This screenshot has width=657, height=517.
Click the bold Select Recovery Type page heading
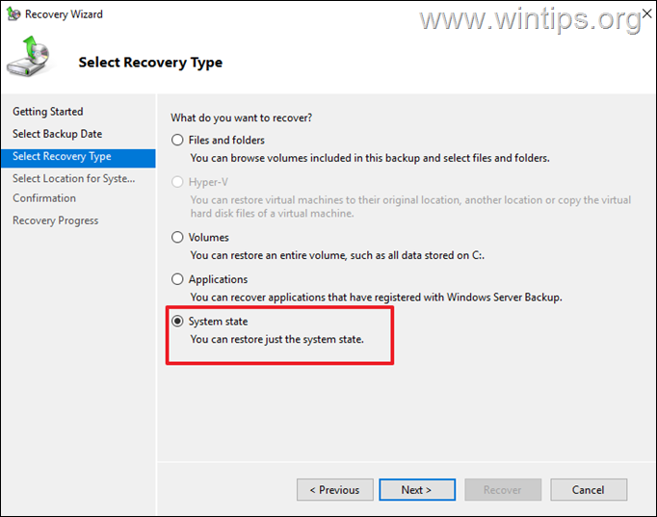coord(150,63)
